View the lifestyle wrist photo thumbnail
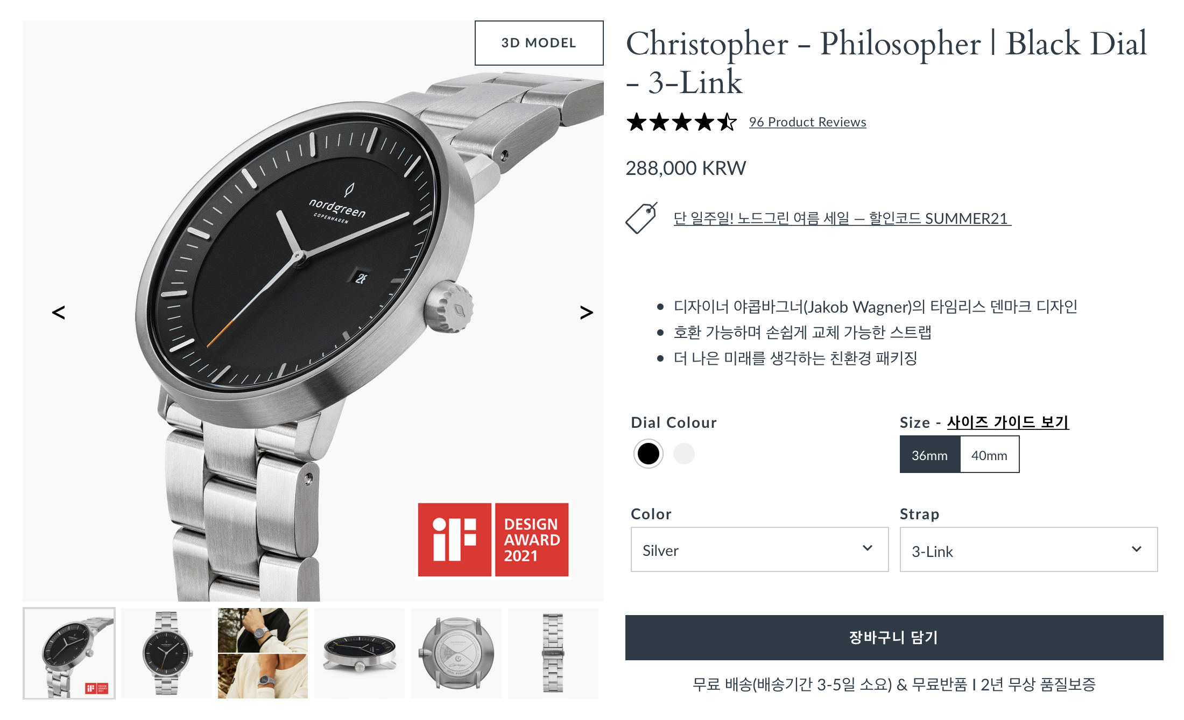 coord(263,653)
